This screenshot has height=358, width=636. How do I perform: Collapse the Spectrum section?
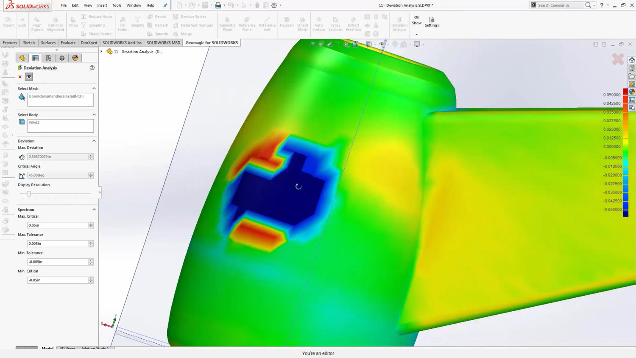point(94,210)
